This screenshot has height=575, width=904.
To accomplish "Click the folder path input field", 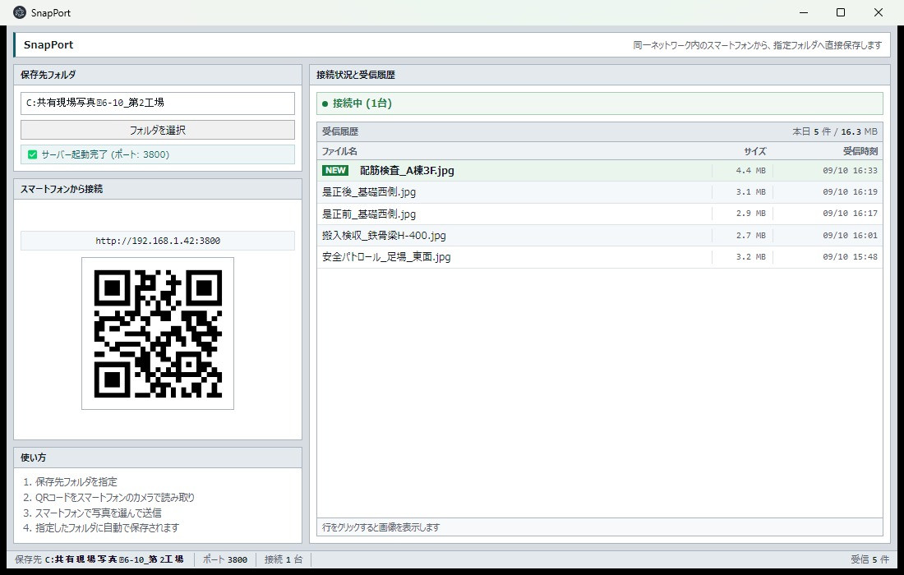I will click(158, 103).
